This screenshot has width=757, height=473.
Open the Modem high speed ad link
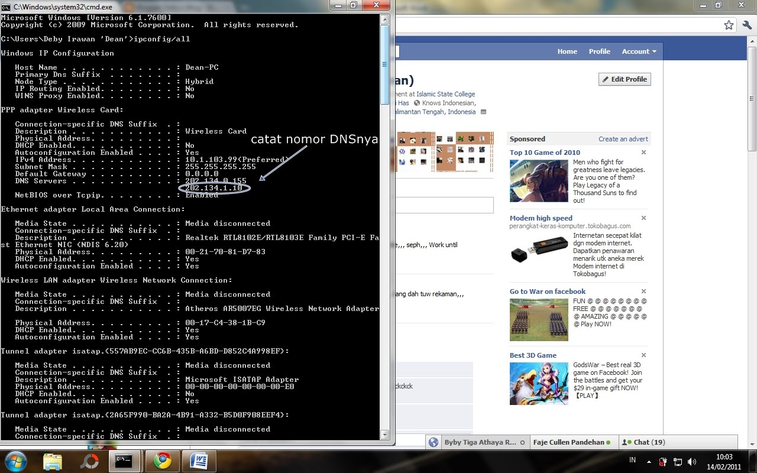click(x=541, y=218)
